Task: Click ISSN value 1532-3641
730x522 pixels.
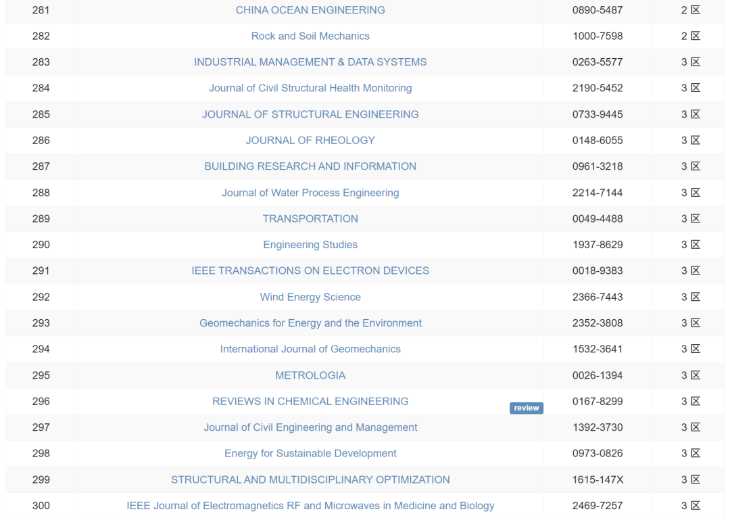Action: 598,350
